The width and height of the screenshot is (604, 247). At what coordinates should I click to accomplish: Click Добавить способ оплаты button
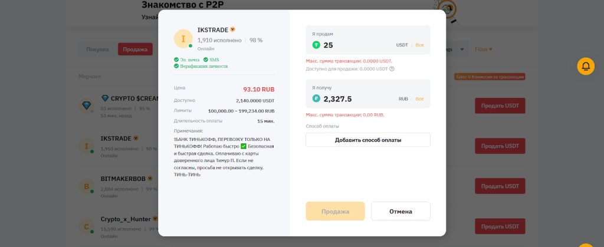[367, 140]
